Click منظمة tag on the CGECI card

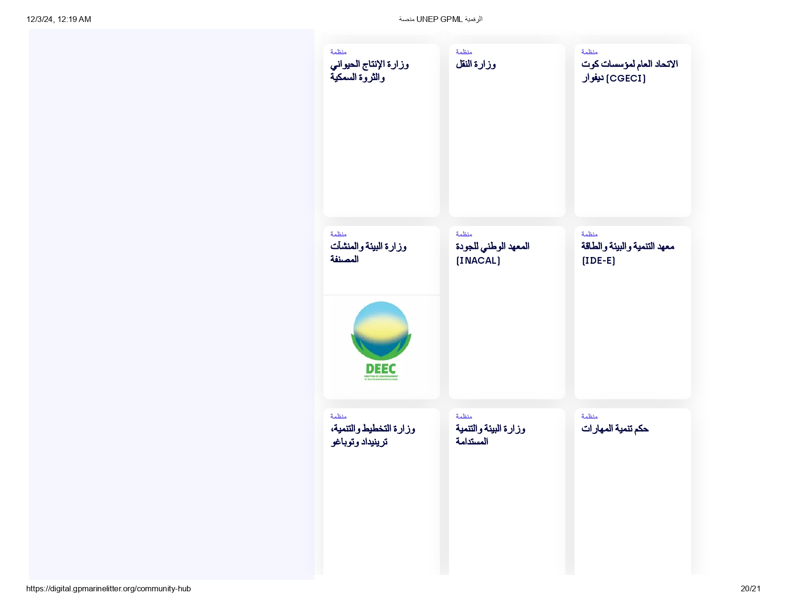click(x=589, y=52)
